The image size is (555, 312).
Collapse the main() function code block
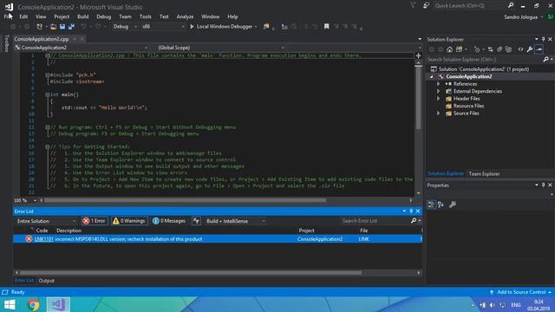pos(47,94)
